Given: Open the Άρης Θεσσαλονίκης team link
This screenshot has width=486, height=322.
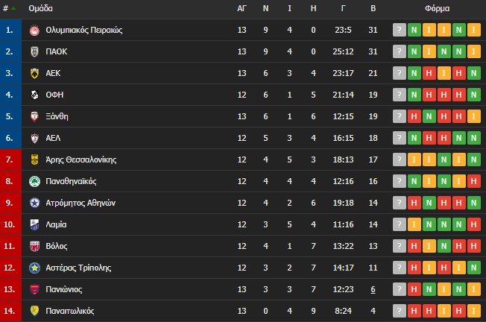Looking at the screenshot, I should tap(81, 160).
